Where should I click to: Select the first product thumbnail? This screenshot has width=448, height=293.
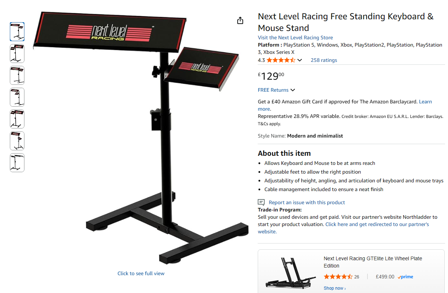point(17,32)
